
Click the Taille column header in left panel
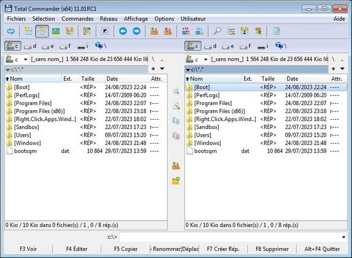tap(88, 79)
